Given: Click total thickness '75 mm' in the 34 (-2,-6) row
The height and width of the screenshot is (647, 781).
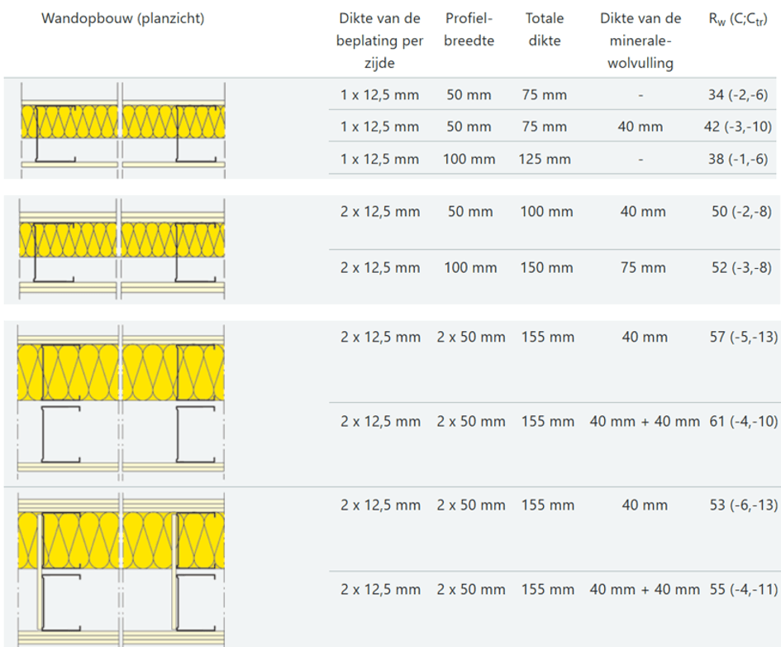Looking at the screenshot, I should [545, 94].
